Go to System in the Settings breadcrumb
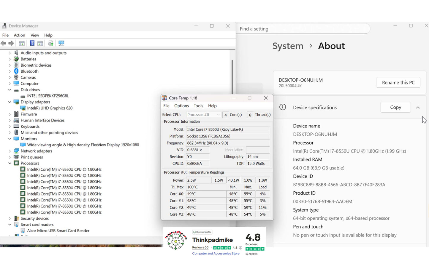This screenshot has width=429, height=269. [x=288, y=46]
